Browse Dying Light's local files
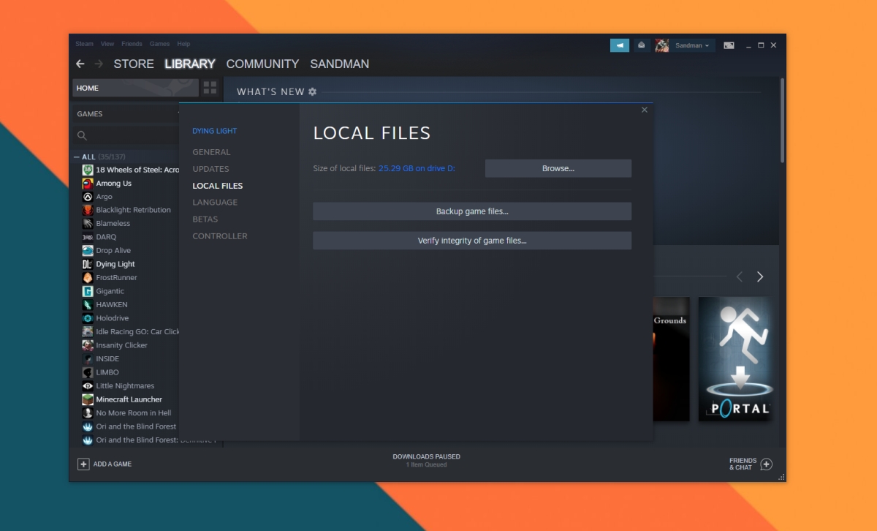 [x=558, y=167]
